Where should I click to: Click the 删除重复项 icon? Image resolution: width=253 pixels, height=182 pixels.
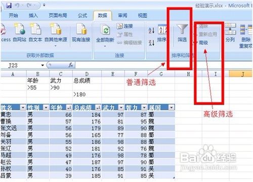pyautogui.click(x=245, y=36)
